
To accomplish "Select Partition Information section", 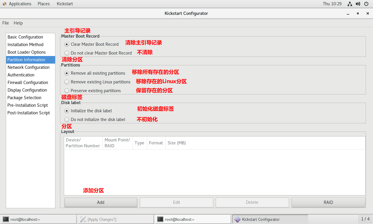I will click(x=31, y=60).
